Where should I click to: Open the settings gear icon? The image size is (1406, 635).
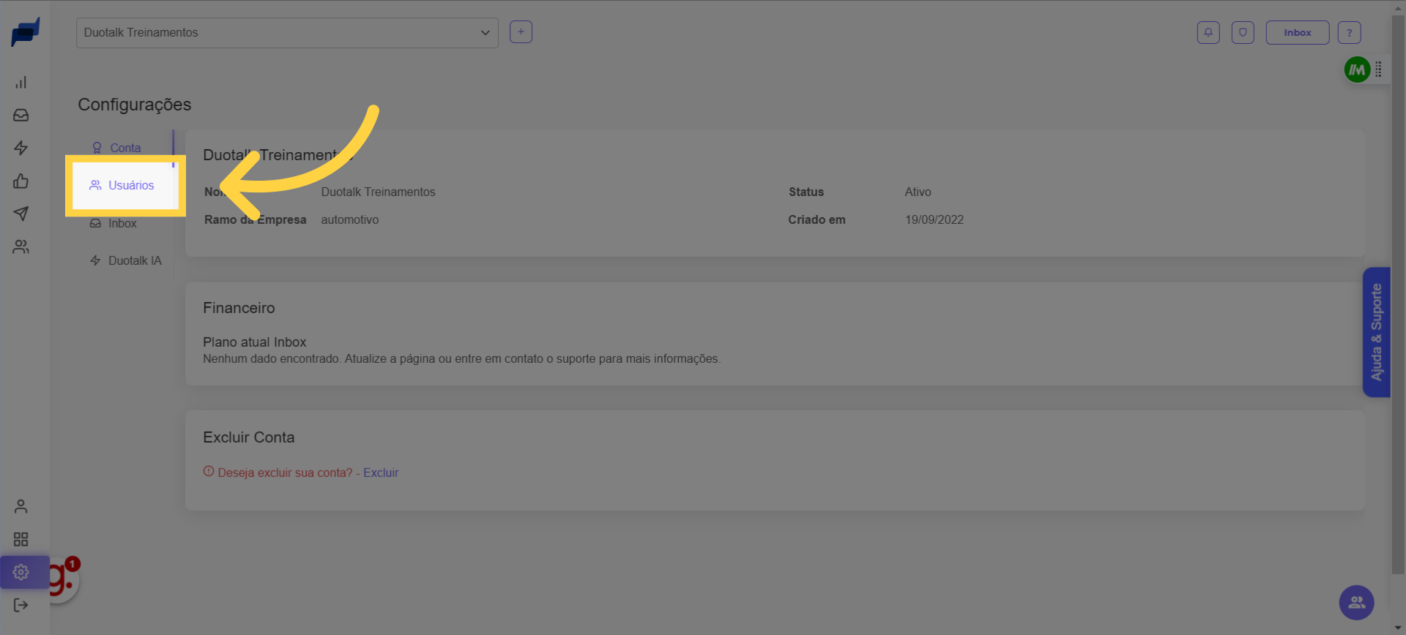tap(21, 572)
